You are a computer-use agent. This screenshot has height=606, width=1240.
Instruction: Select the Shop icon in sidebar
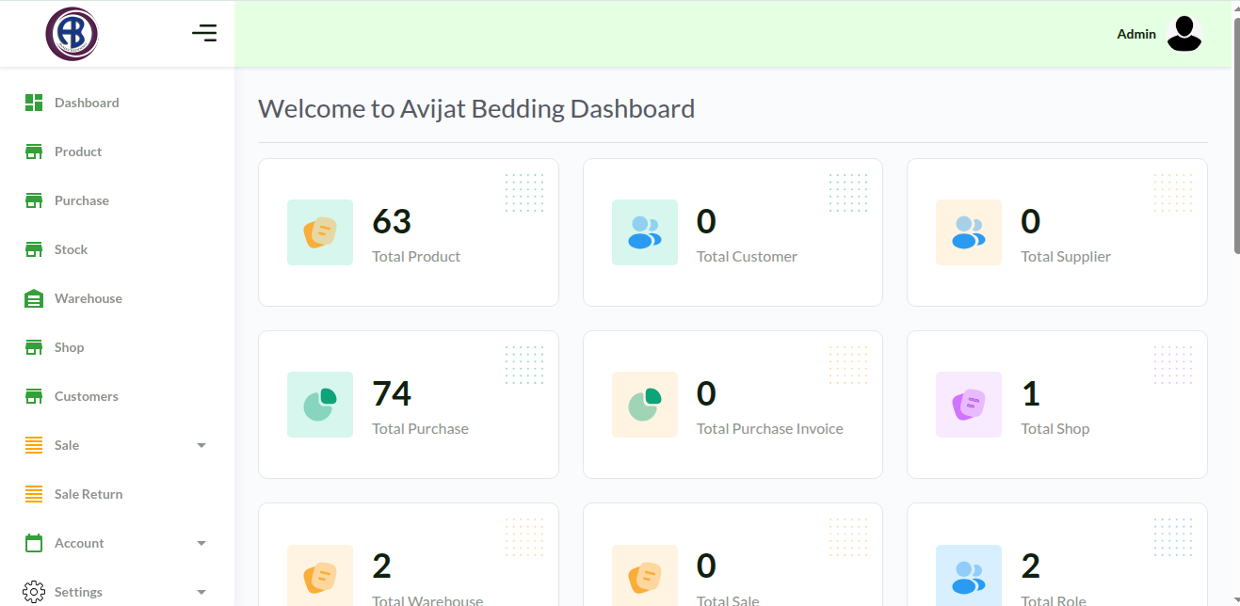click(x=34, y=347)
